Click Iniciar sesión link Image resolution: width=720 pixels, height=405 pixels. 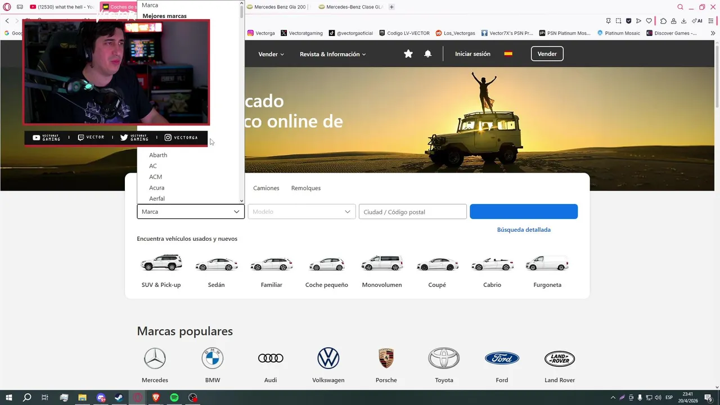pyautogui.click(x=472, y=54)
